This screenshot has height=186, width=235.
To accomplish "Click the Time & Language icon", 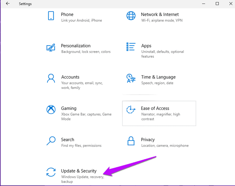I will click(x=131, y=79).
